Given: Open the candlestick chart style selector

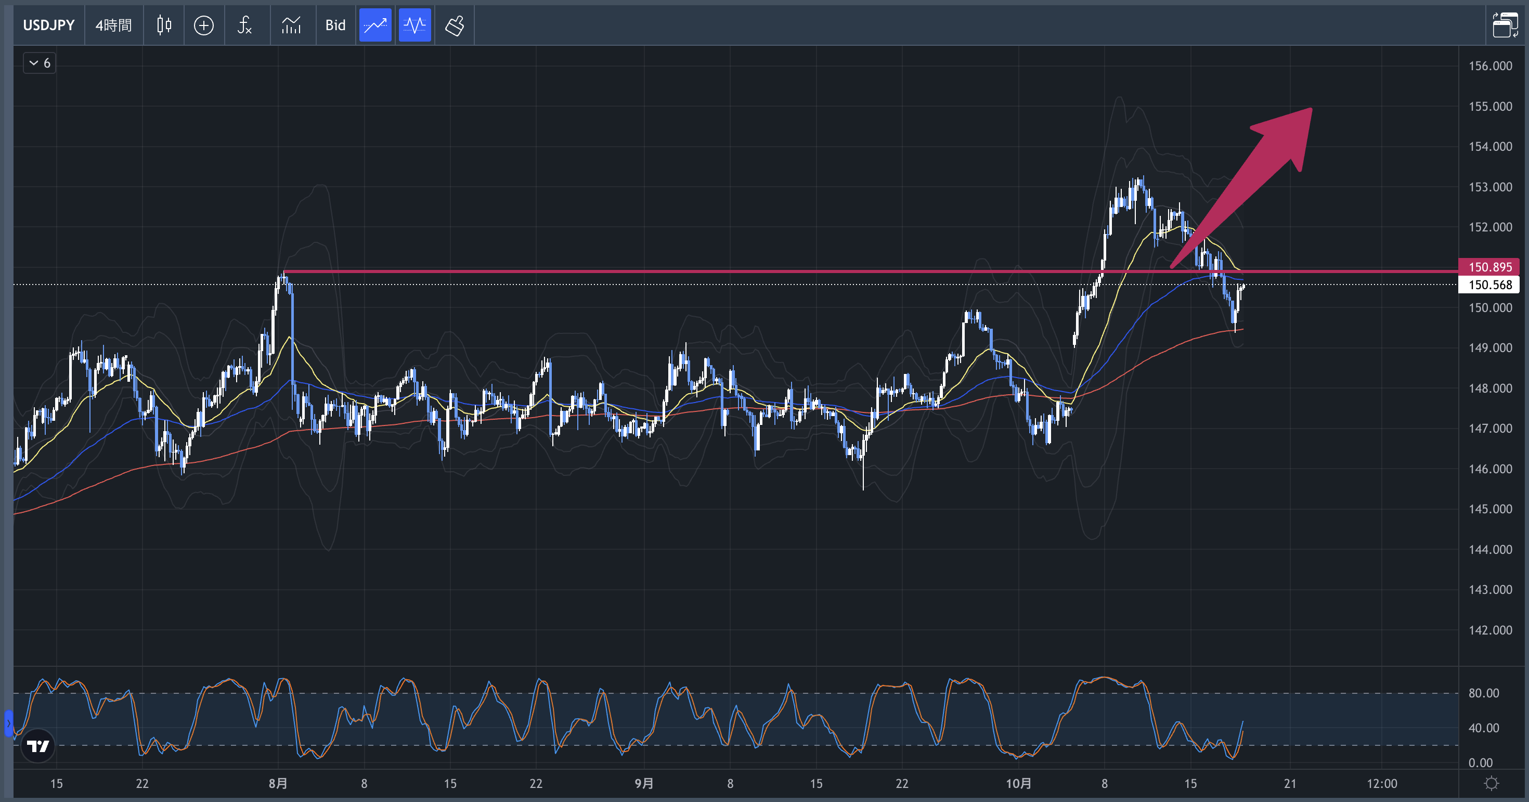Looking at the screenshot, I should (164, 25).
